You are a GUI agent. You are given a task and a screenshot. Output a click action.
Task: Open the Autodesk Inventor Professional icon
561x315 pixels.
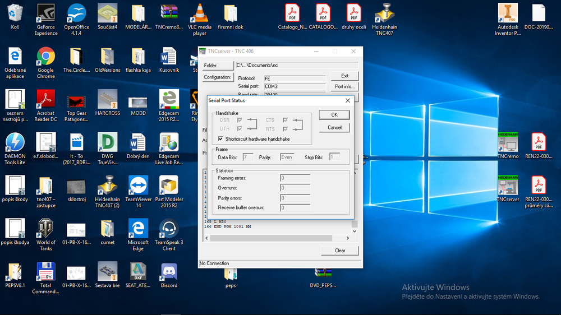point(507,13)
